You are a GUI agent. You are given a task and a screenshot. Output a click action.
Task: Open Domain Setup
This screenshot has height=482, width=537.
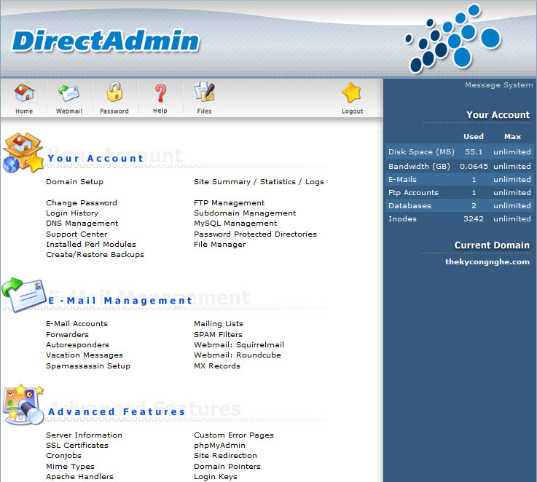coord(74,182)
